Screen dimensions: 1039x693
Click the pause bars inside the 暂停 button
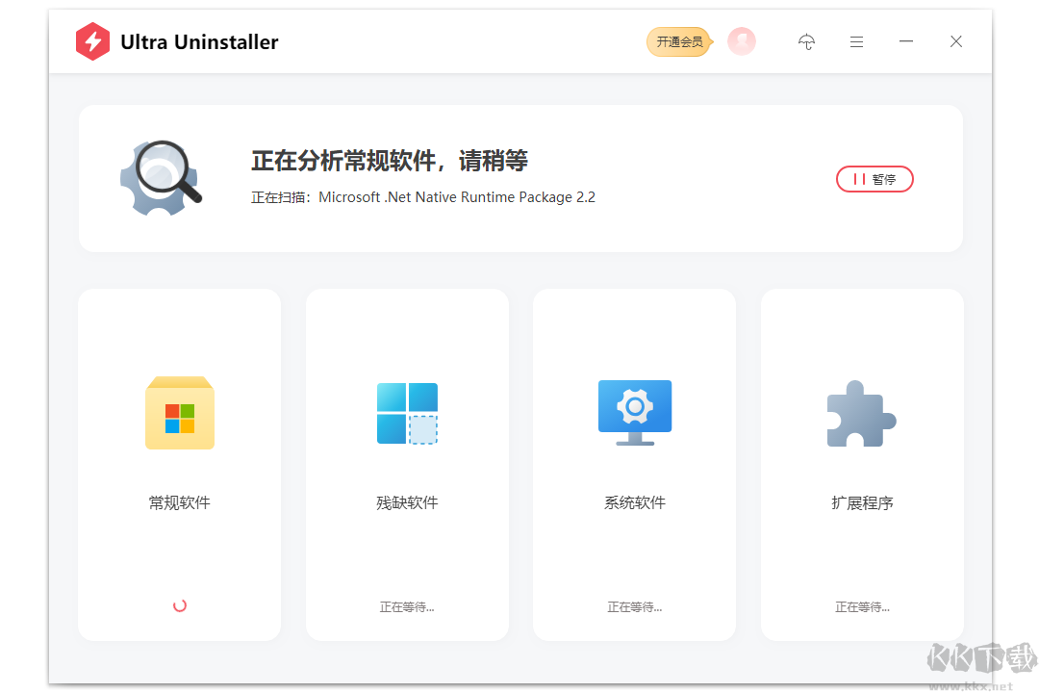859,179
